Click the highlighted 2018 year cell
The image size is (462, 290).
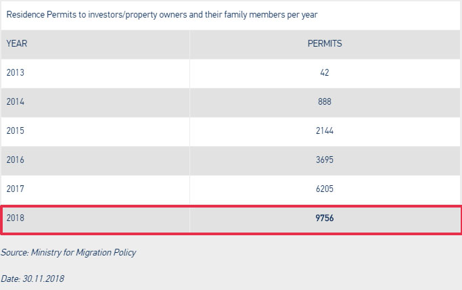click(x=15, y=219)
